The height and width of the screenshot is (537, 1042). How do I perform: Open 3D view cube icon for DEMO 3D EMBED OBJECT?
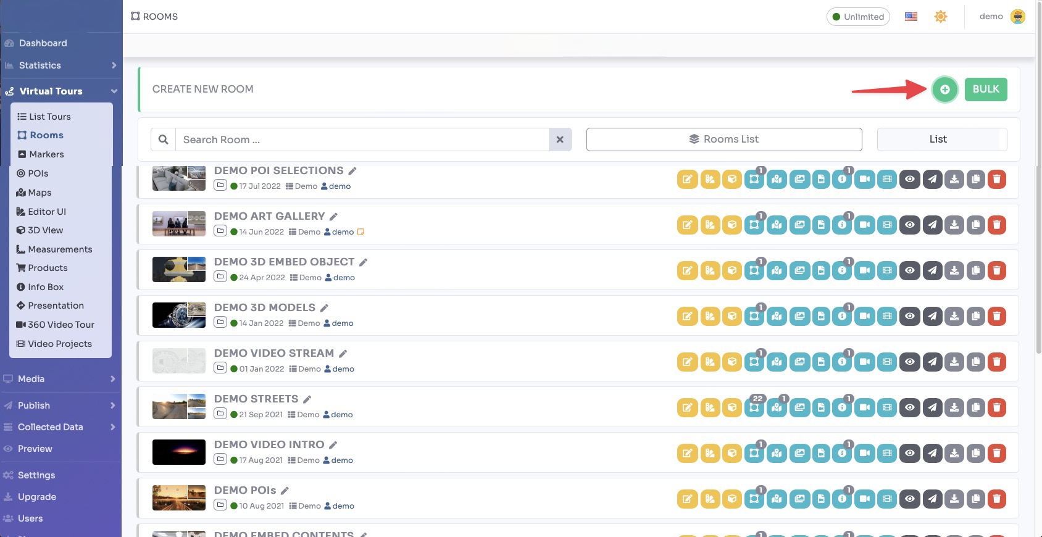pyautogui.click(x=731, y=271)
